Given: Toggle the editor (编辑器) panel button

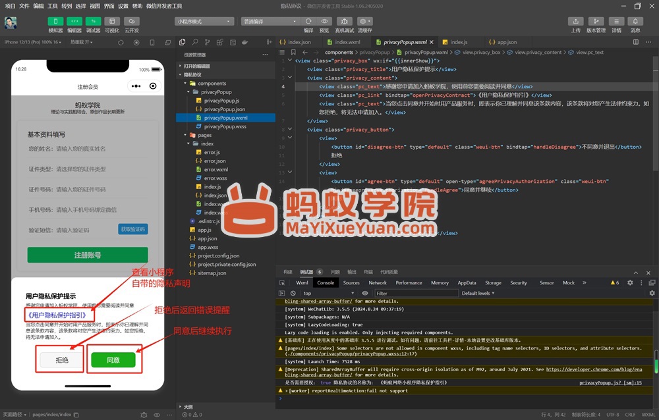Looking at the screenshot, I should (74, 22).
